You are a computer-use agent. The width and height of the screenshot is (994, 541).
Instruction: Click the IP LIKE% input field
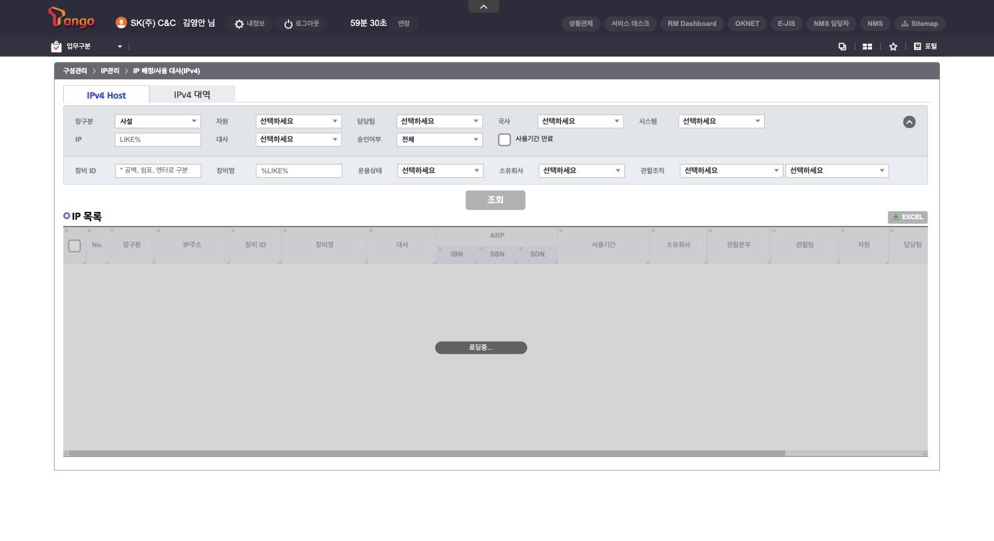point(158,139)
